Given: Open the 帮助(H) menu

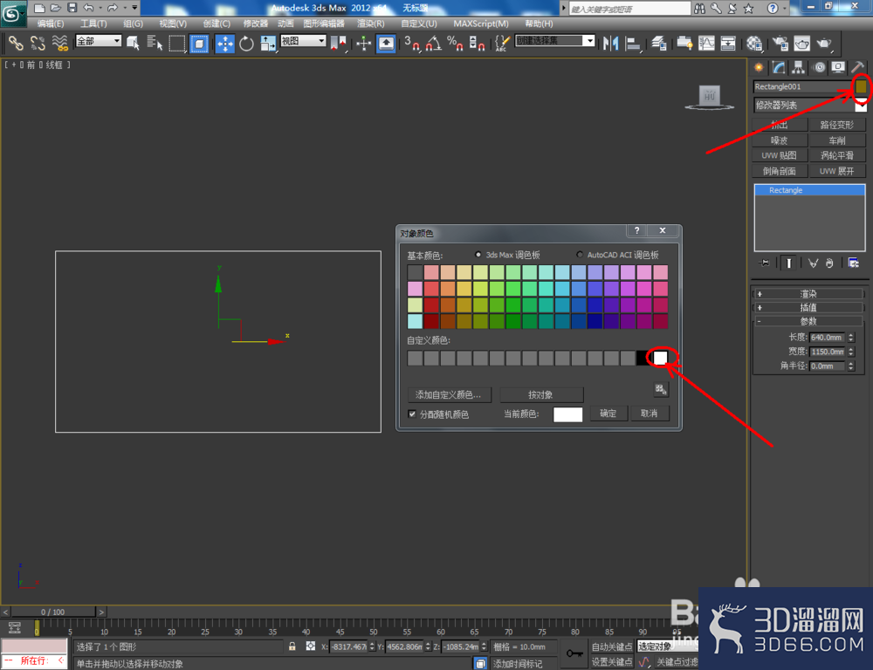Looking at the screenshot, I should pyautogui.click(x=539, y=24).
